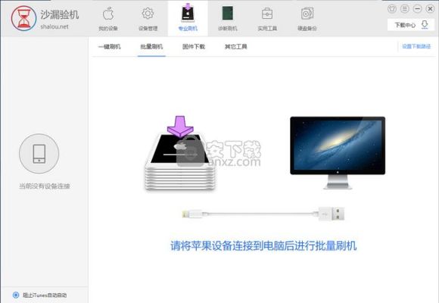This screenshot has width=439, height=303.
Task: Switch to the 固件下载 tab
Action: [194, 46]
